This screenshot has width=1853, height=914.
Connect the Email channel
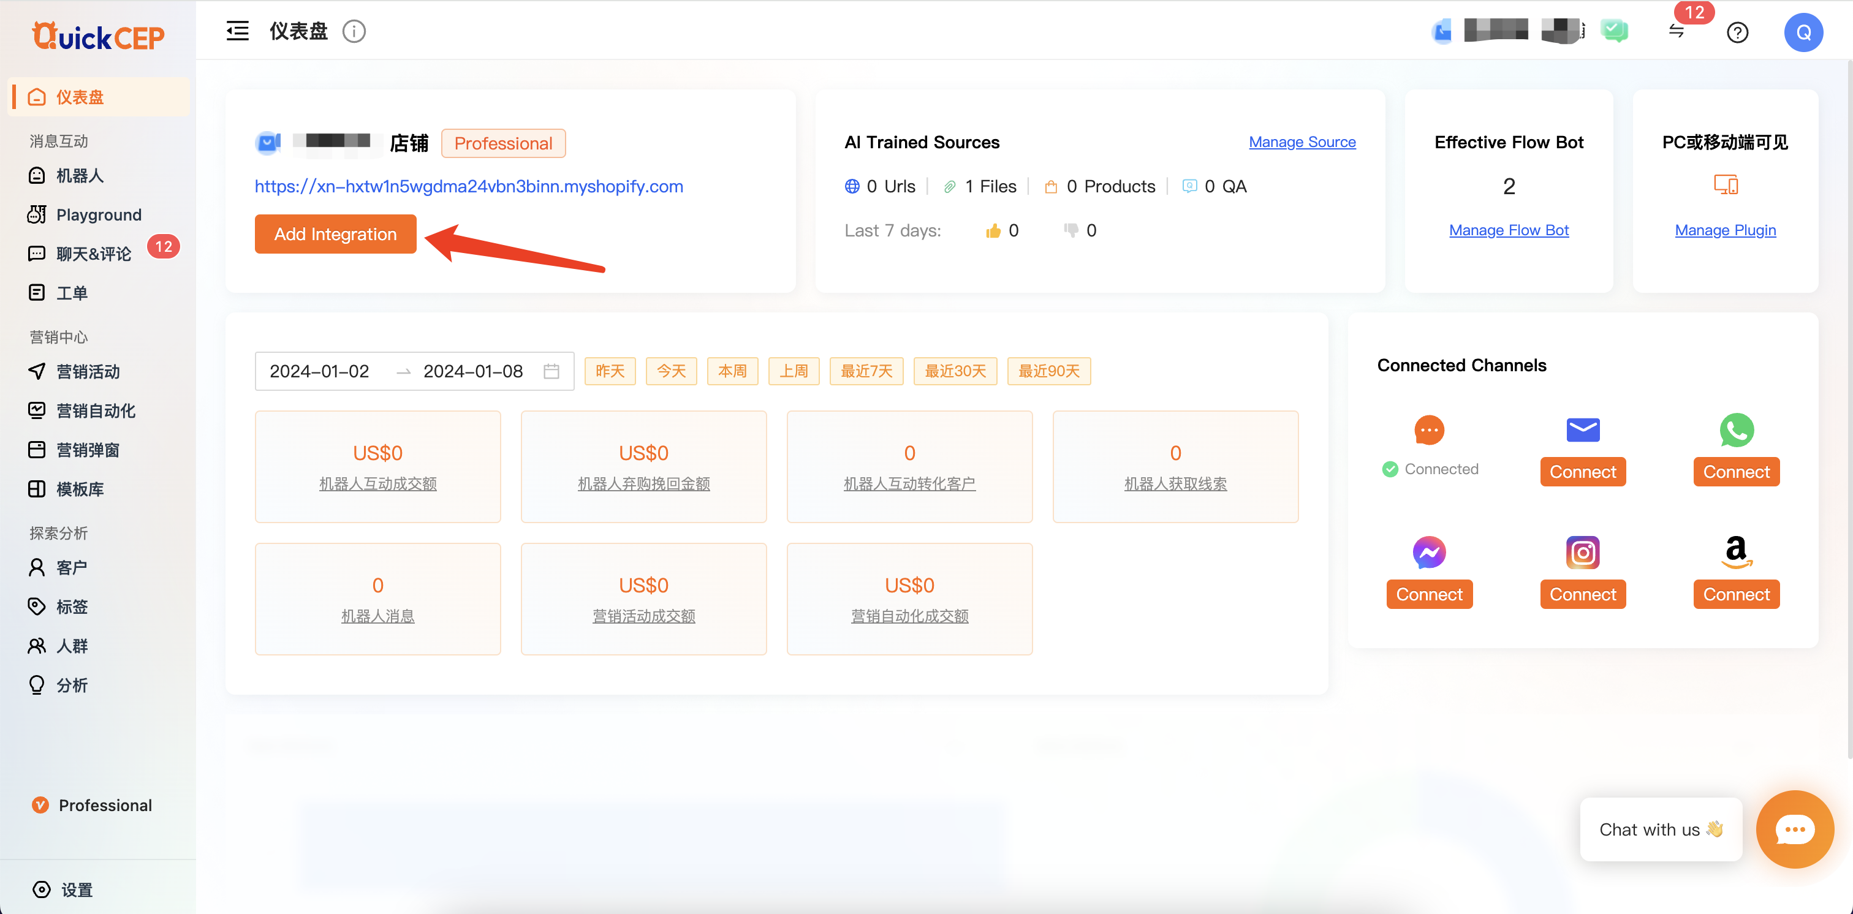coord(1583,472)
